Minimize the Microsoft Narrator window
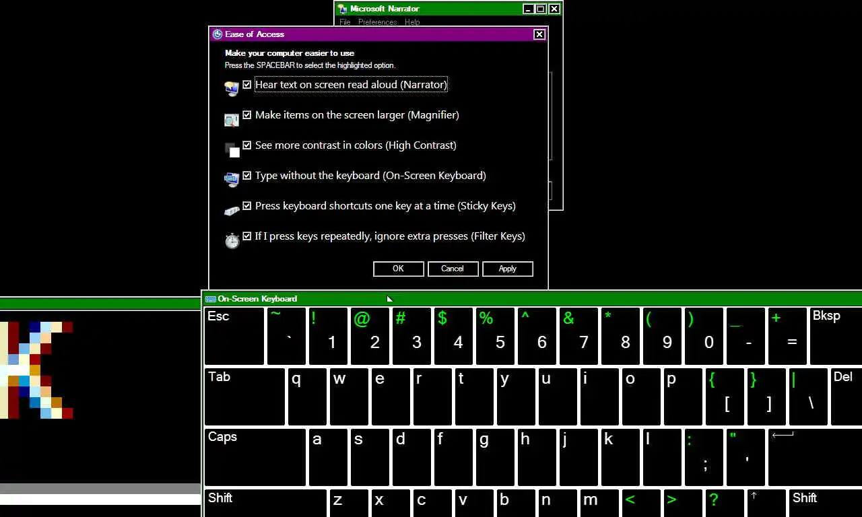The width and height of the screenshot is (862, 517). tap(528, 9)
